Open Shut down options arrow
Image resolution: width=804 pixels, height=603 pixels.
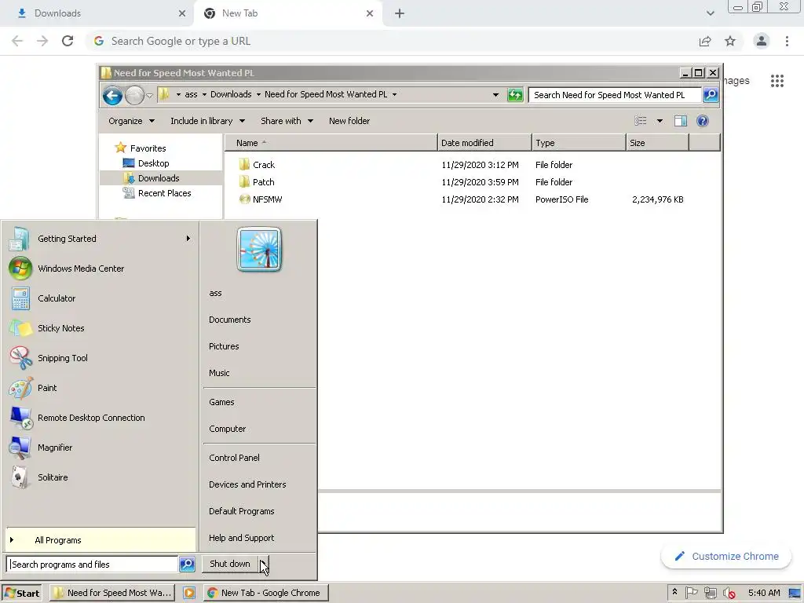263,564
